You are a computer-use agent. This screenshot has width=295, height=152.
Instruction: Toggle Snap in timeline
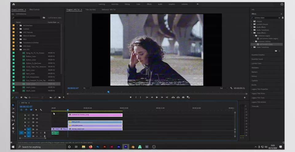(x=26, y=110)
